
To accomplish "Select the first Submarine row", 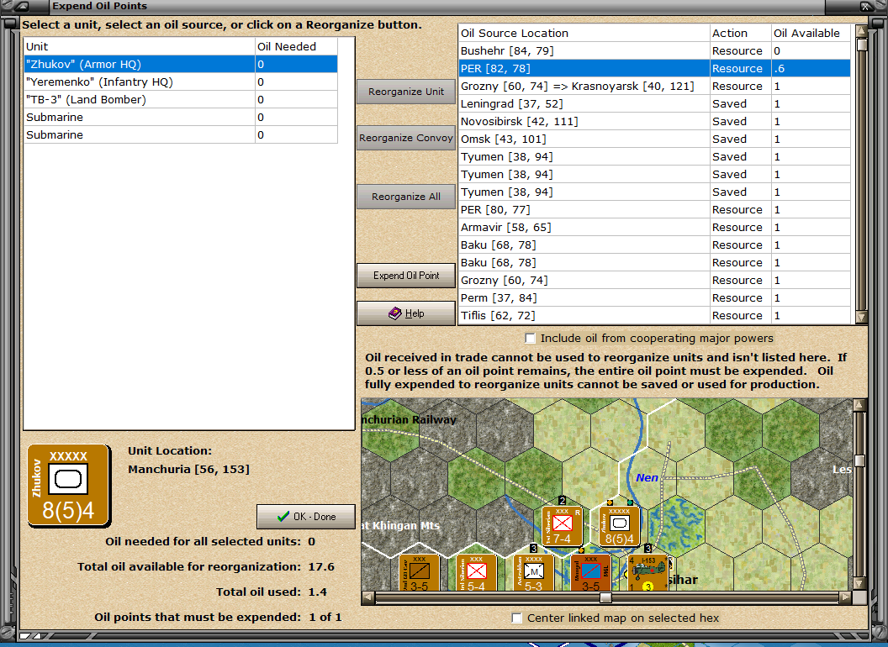I will 181,117.
